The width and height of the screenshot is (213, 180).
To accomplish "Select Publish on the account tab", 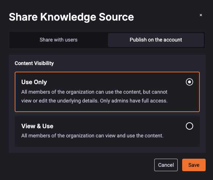I will [x=156, y=40].
